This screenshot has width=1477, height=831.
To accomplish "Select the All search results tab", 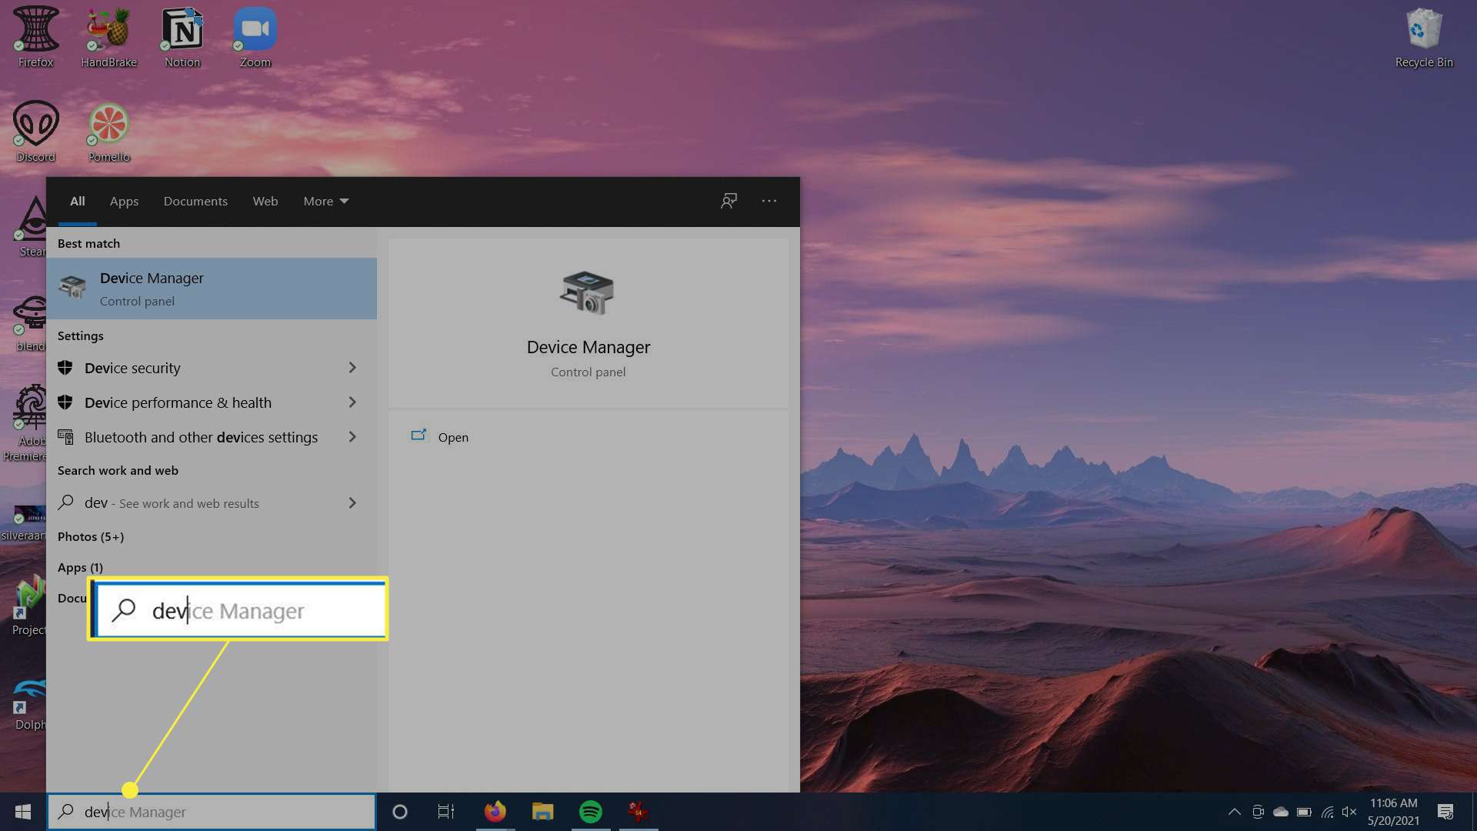I will pos(77,201).
